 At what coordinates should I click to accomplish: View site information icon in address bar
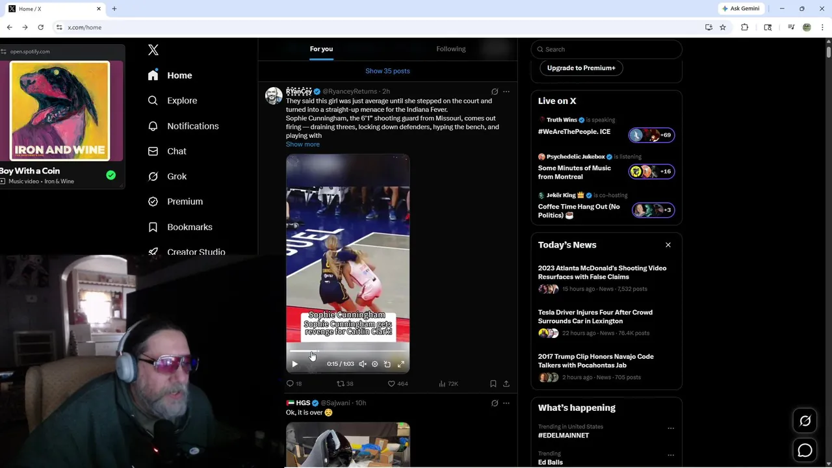[x=59, y=27]
